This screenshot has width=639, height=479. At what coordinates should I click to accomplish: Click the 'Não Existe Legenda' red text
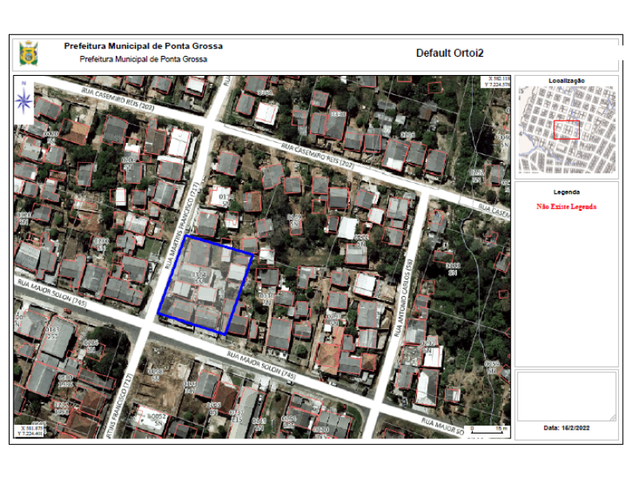566,207
